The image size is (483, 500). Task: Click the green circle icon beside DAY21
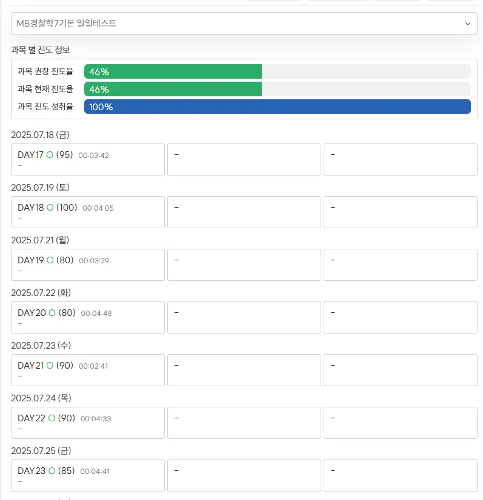50,366
